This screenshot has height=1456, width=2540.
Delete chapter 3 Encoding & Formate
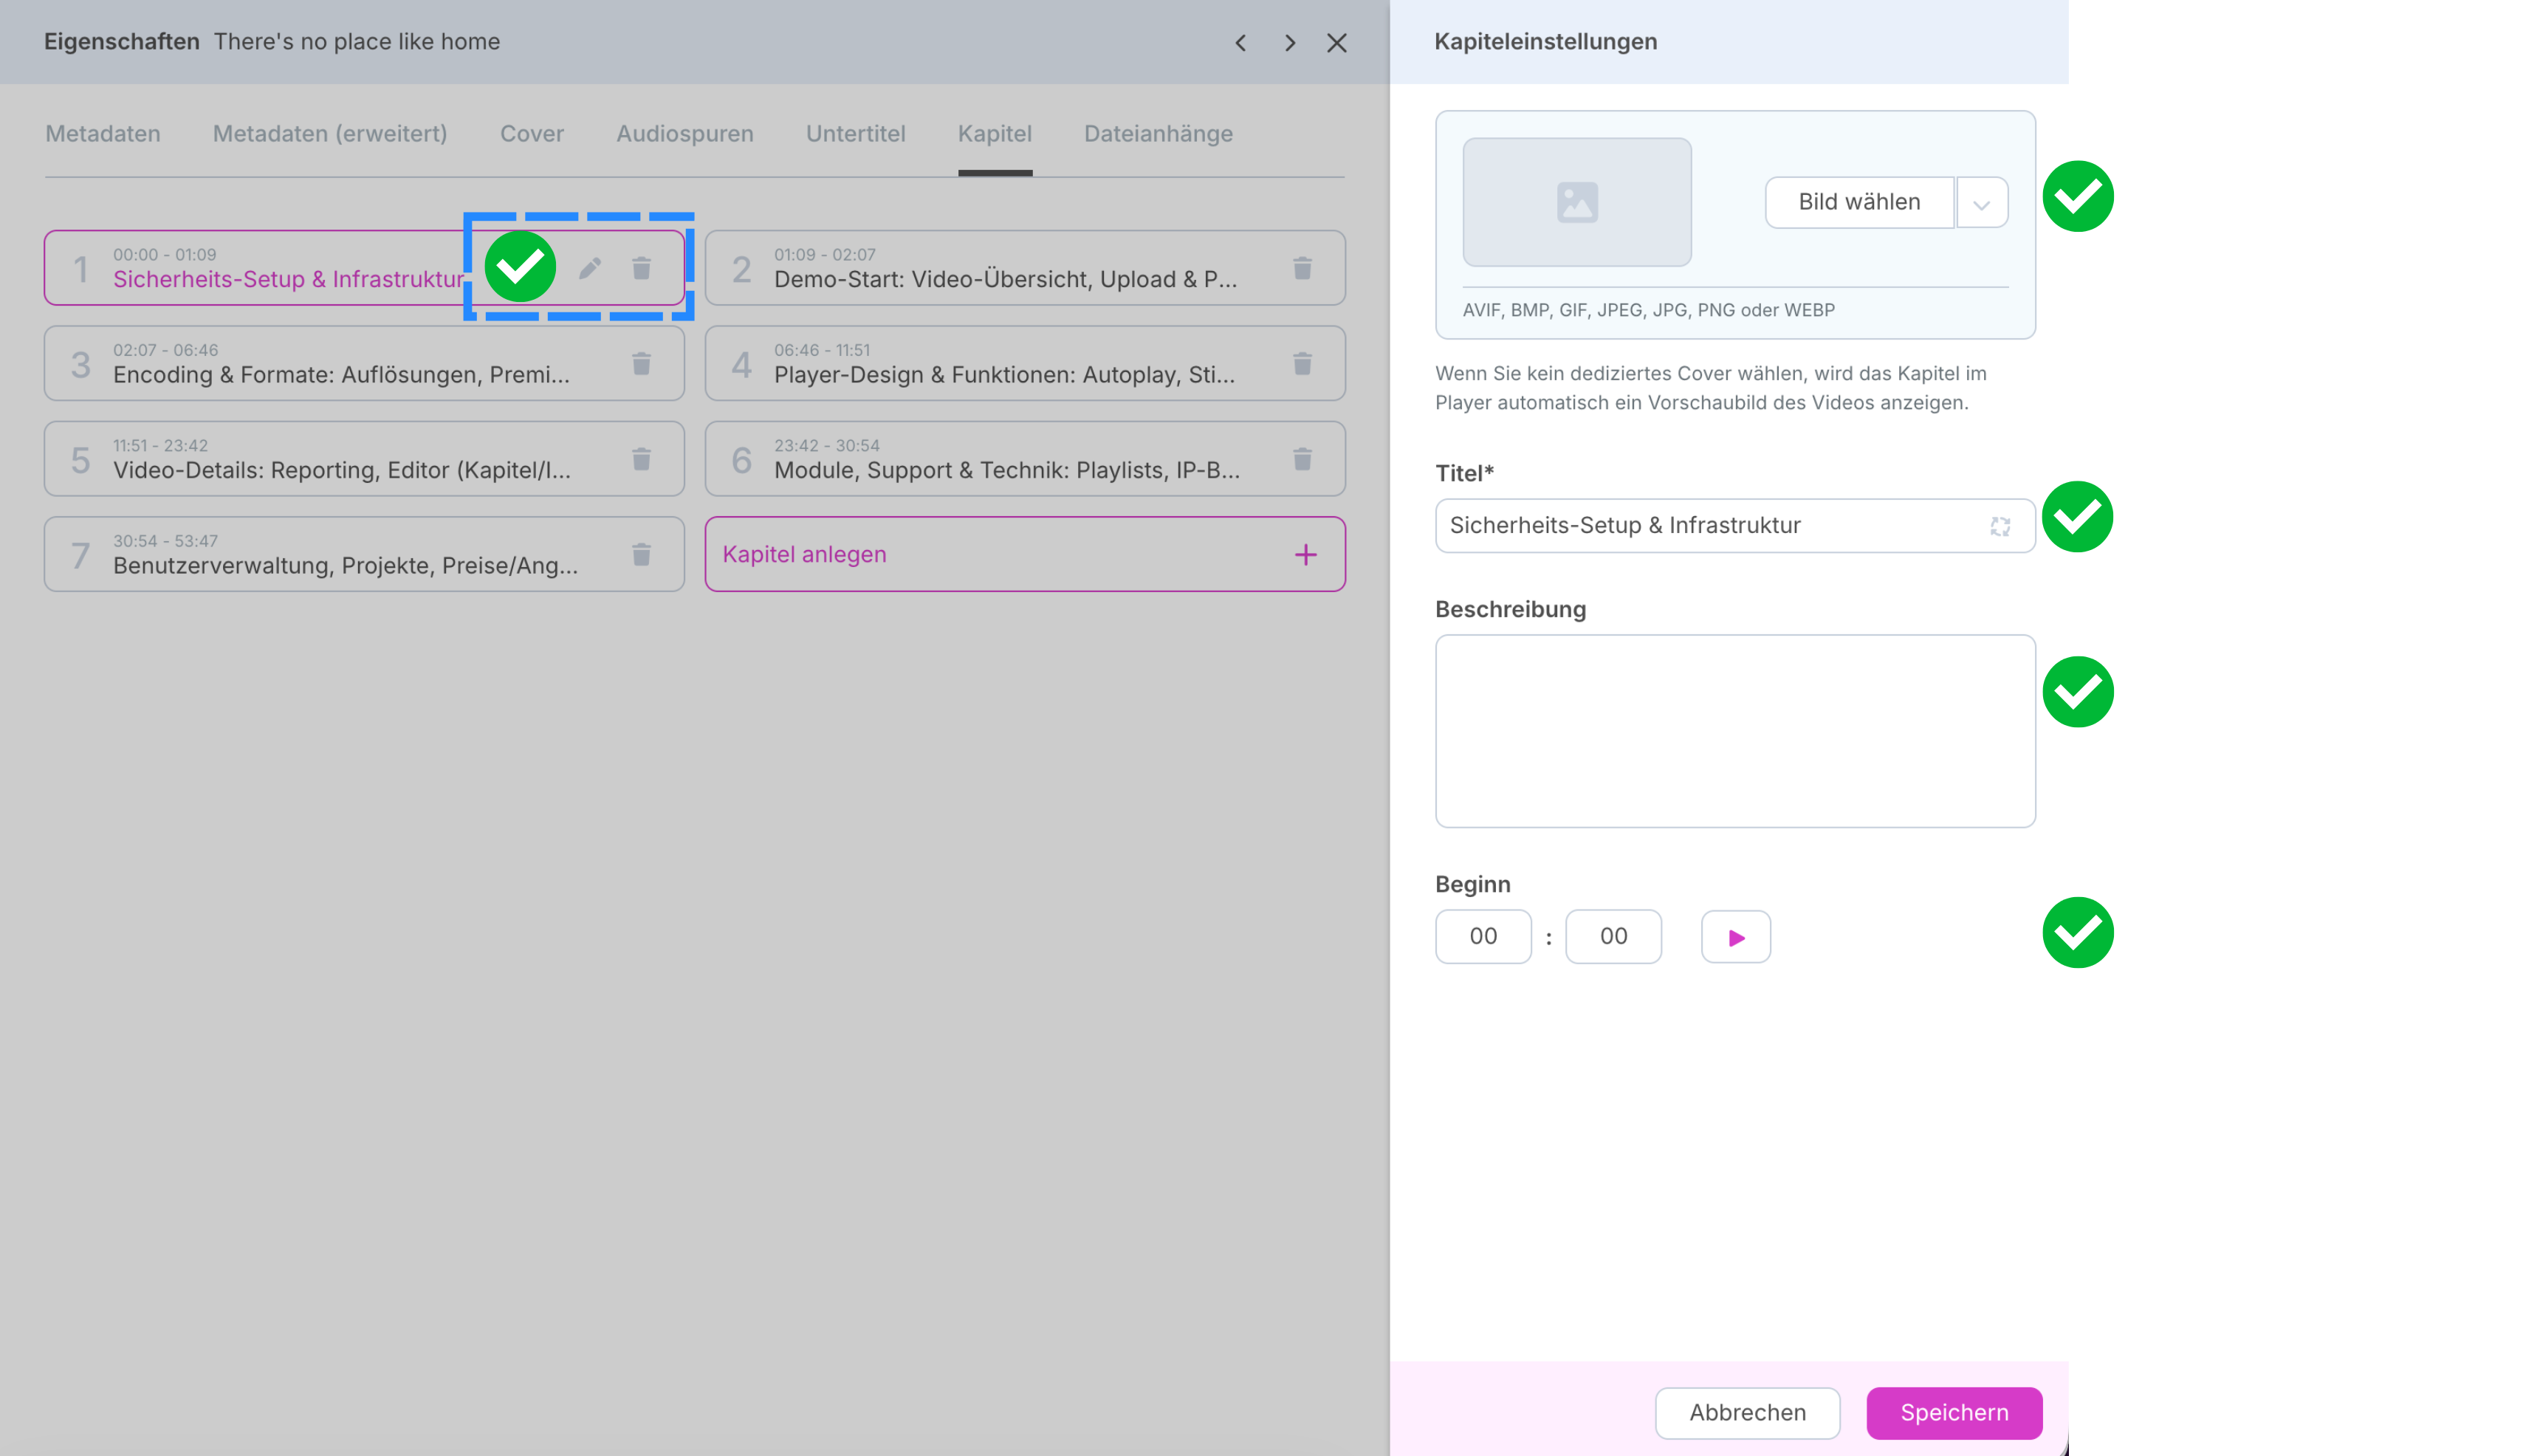coord(641,363)
